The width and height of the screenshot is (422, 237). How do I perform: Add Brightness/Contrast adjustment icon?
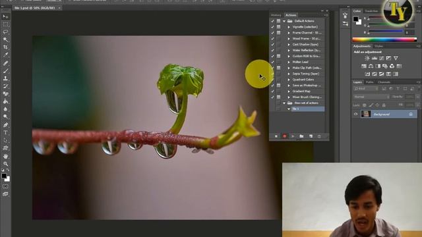(x=367, y=59)
